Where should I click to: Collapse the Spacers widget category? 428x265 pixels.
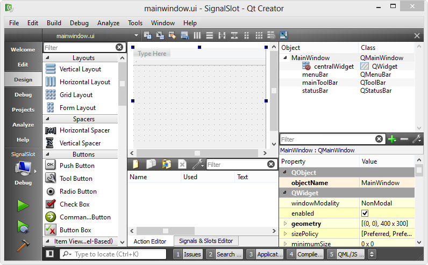(x=47, y=119)
